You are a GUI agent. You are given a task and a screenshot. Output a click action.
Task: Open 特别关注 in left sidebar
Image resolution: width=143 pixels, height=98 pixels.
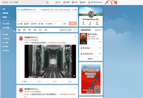(6, 38)
